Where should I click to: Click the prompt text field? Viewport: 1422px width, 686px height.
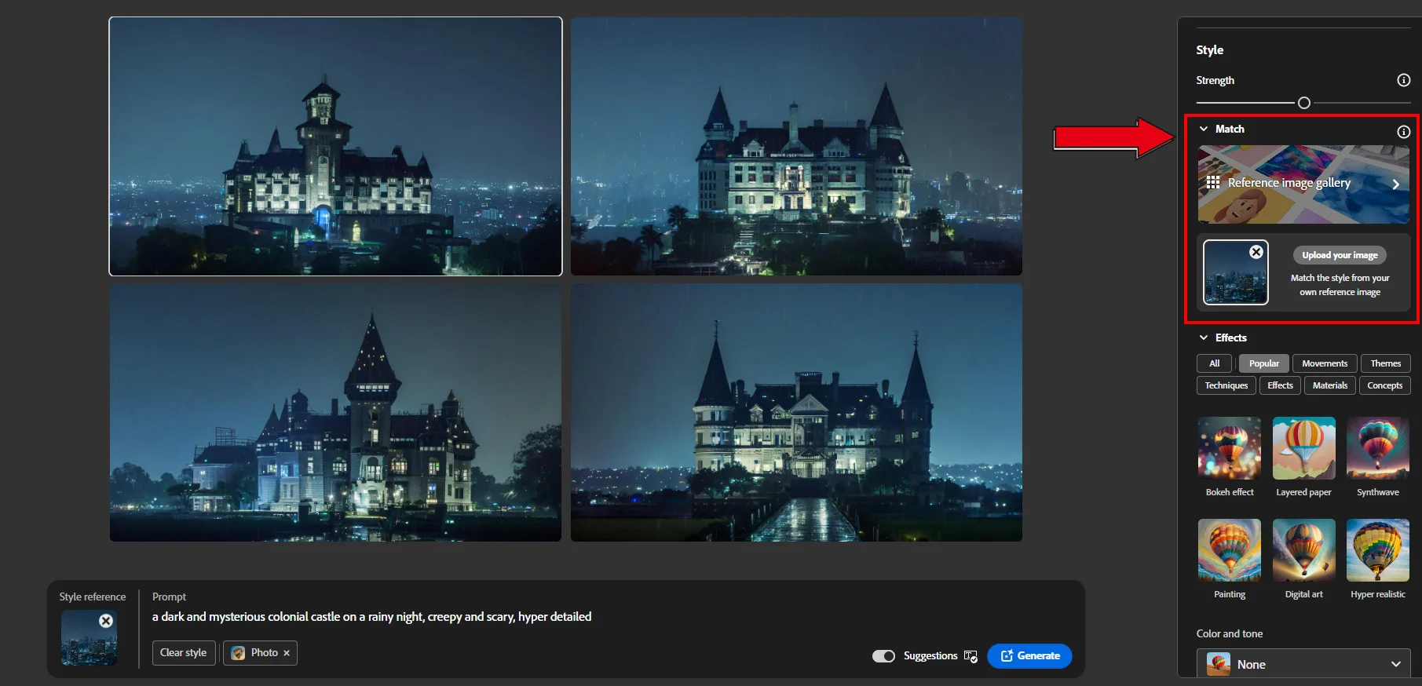pos(372,617)
